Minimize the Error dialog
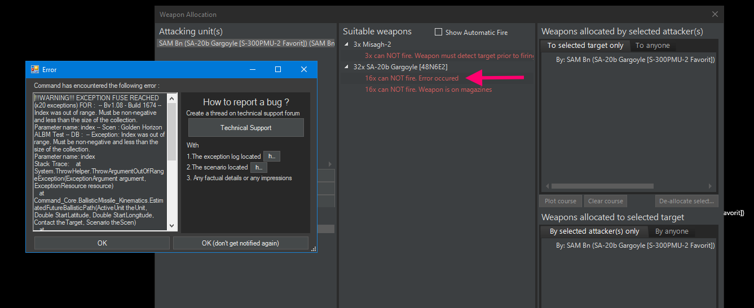Screen dimensions: 754x308 [252, 69]
